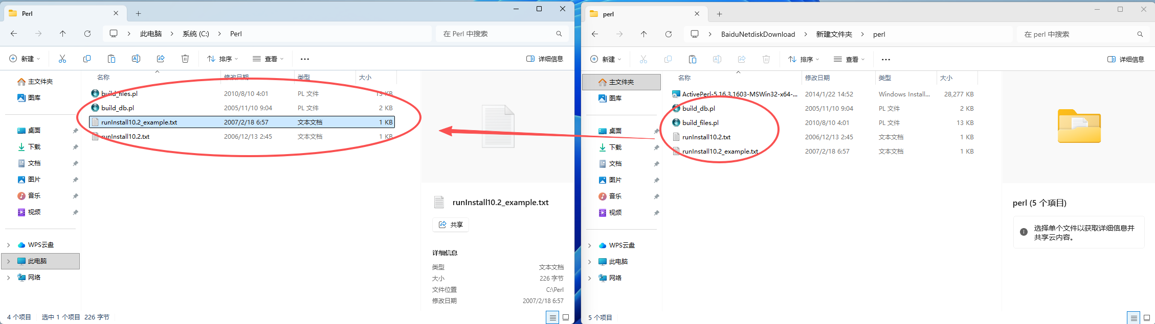This screenshot has width=1155, height=324.
Task: Close the Perl tab in the left window
Action: (x=116, y=14)
